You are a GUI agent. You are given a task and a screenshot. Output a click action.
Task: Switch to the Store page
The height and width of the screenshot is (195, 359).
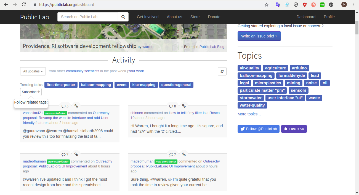pyautogui.click(x=195, y=17)
